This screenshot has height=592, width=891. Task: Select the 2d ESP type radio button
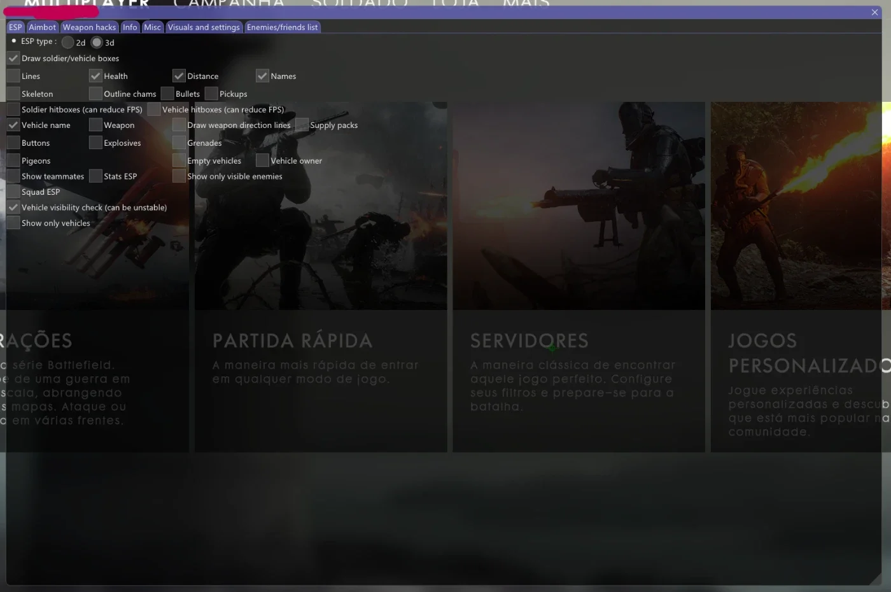68,43
